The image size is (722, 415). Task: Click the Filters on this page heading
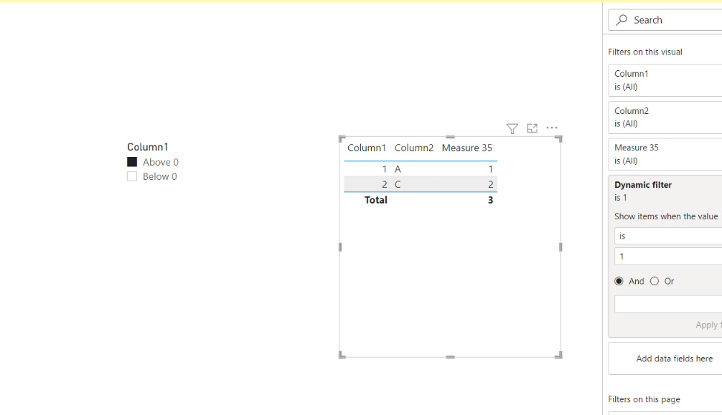pyautogui.click(x=644, y=399)
